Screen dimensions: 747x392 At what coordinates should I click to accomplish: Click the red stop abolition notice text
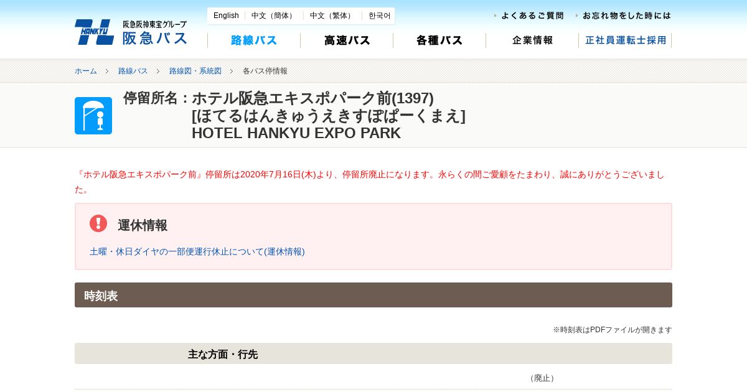coord(370,182)
